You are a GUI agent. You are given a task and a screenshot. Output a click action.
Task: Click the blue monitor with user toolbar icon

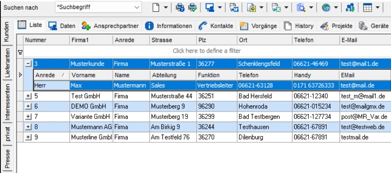tap(210, 7)
